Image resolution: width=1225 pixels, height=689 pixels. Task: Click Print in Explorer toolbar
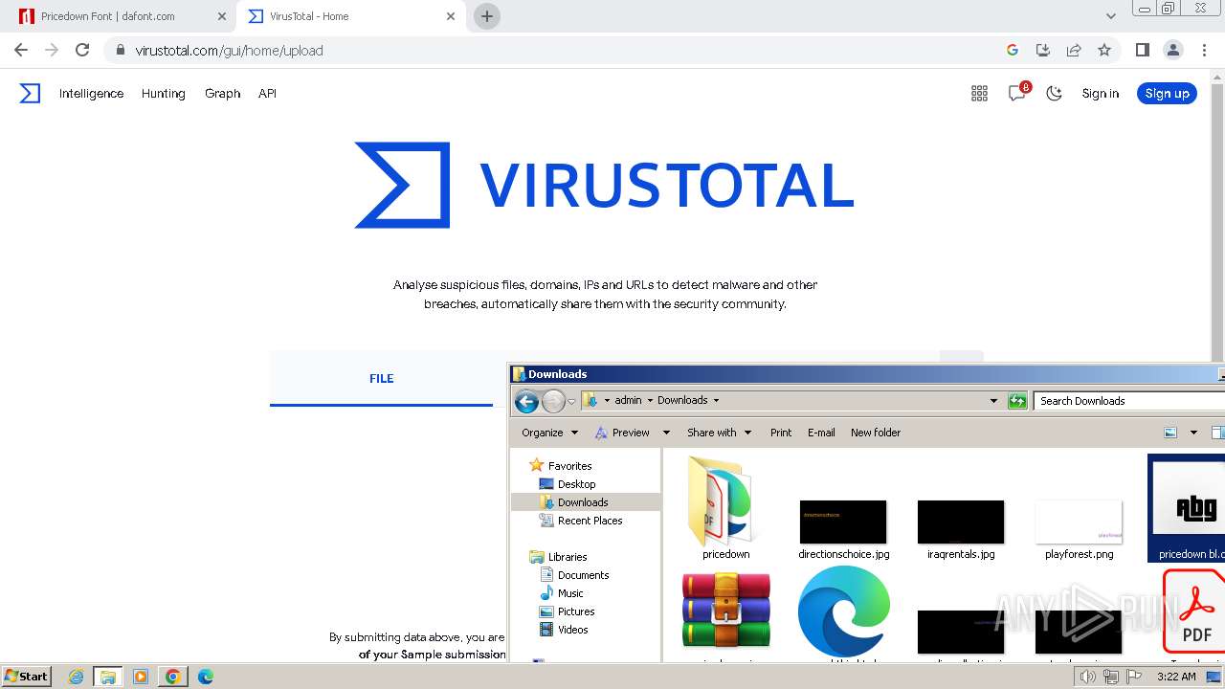pyautogui.click(x=781, y=433)
